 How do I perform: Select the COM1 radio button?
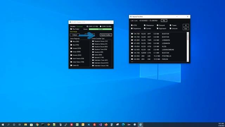(x=87, y=26)
